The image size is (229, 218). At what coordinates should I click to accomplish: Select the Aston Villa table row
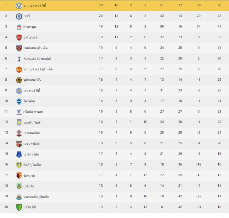point(114,122)
